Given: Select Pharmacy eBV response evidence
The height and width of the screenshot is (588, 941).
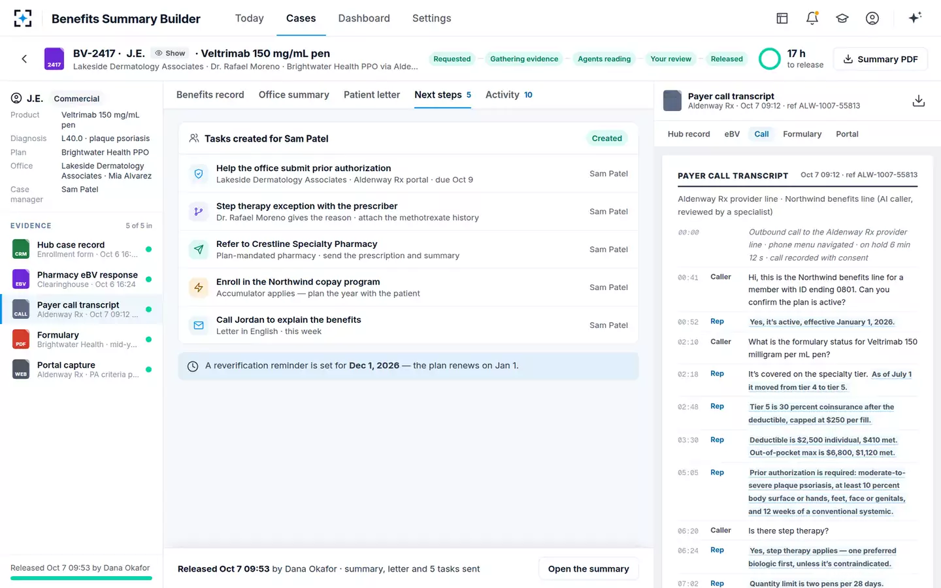Looking at the screenshot, I should (x=81, y=279).
